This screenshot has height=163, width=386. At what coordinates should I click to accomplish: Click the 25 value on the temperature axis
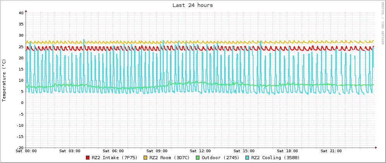pyautogui.click(x=21, y=47)
